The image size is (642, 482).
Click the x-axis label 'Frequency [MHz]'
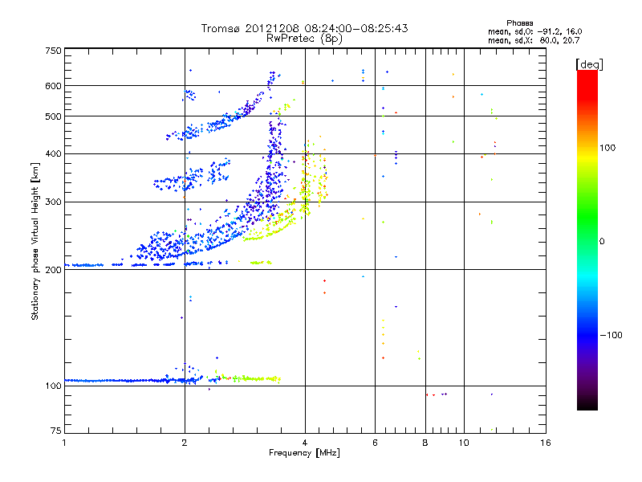tap(304, 453)
